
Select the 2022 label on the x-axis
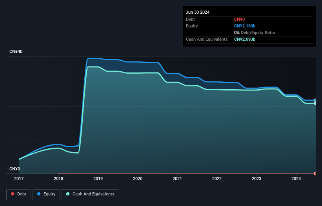tap(217, 179)
